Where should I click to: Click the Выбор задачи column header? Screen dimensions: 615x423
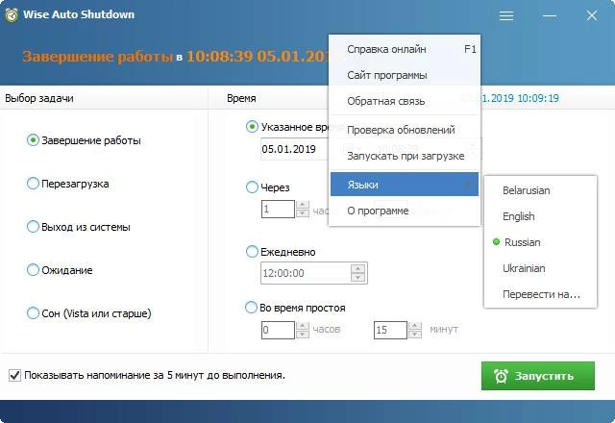[39, 98]
